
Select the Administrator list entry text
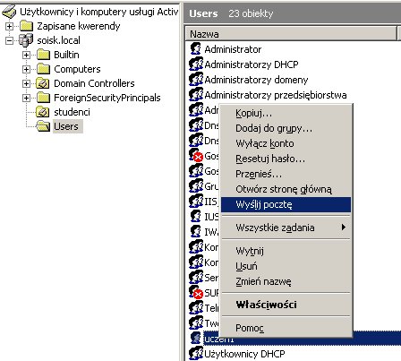tap(233, 49)
